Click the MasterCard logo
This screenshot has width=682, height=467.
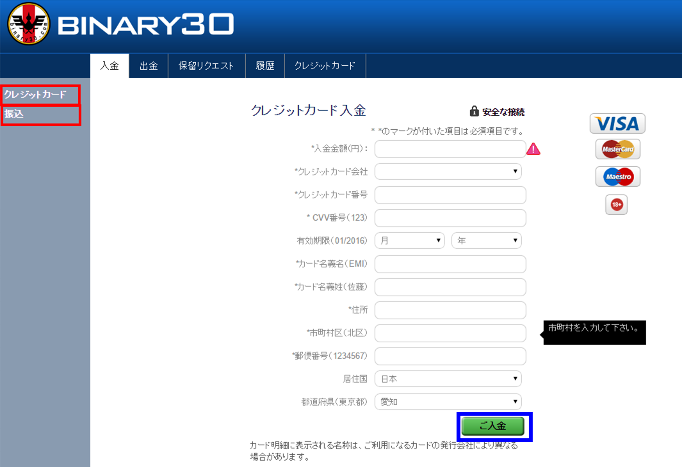coord(617,149)
